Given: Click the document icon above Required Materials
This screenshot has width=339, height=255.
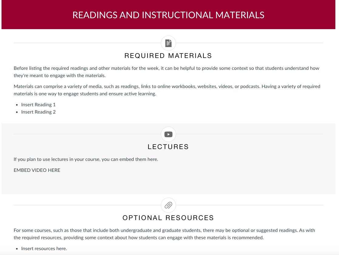Looking at the screenshot, I should coord(168,43).
